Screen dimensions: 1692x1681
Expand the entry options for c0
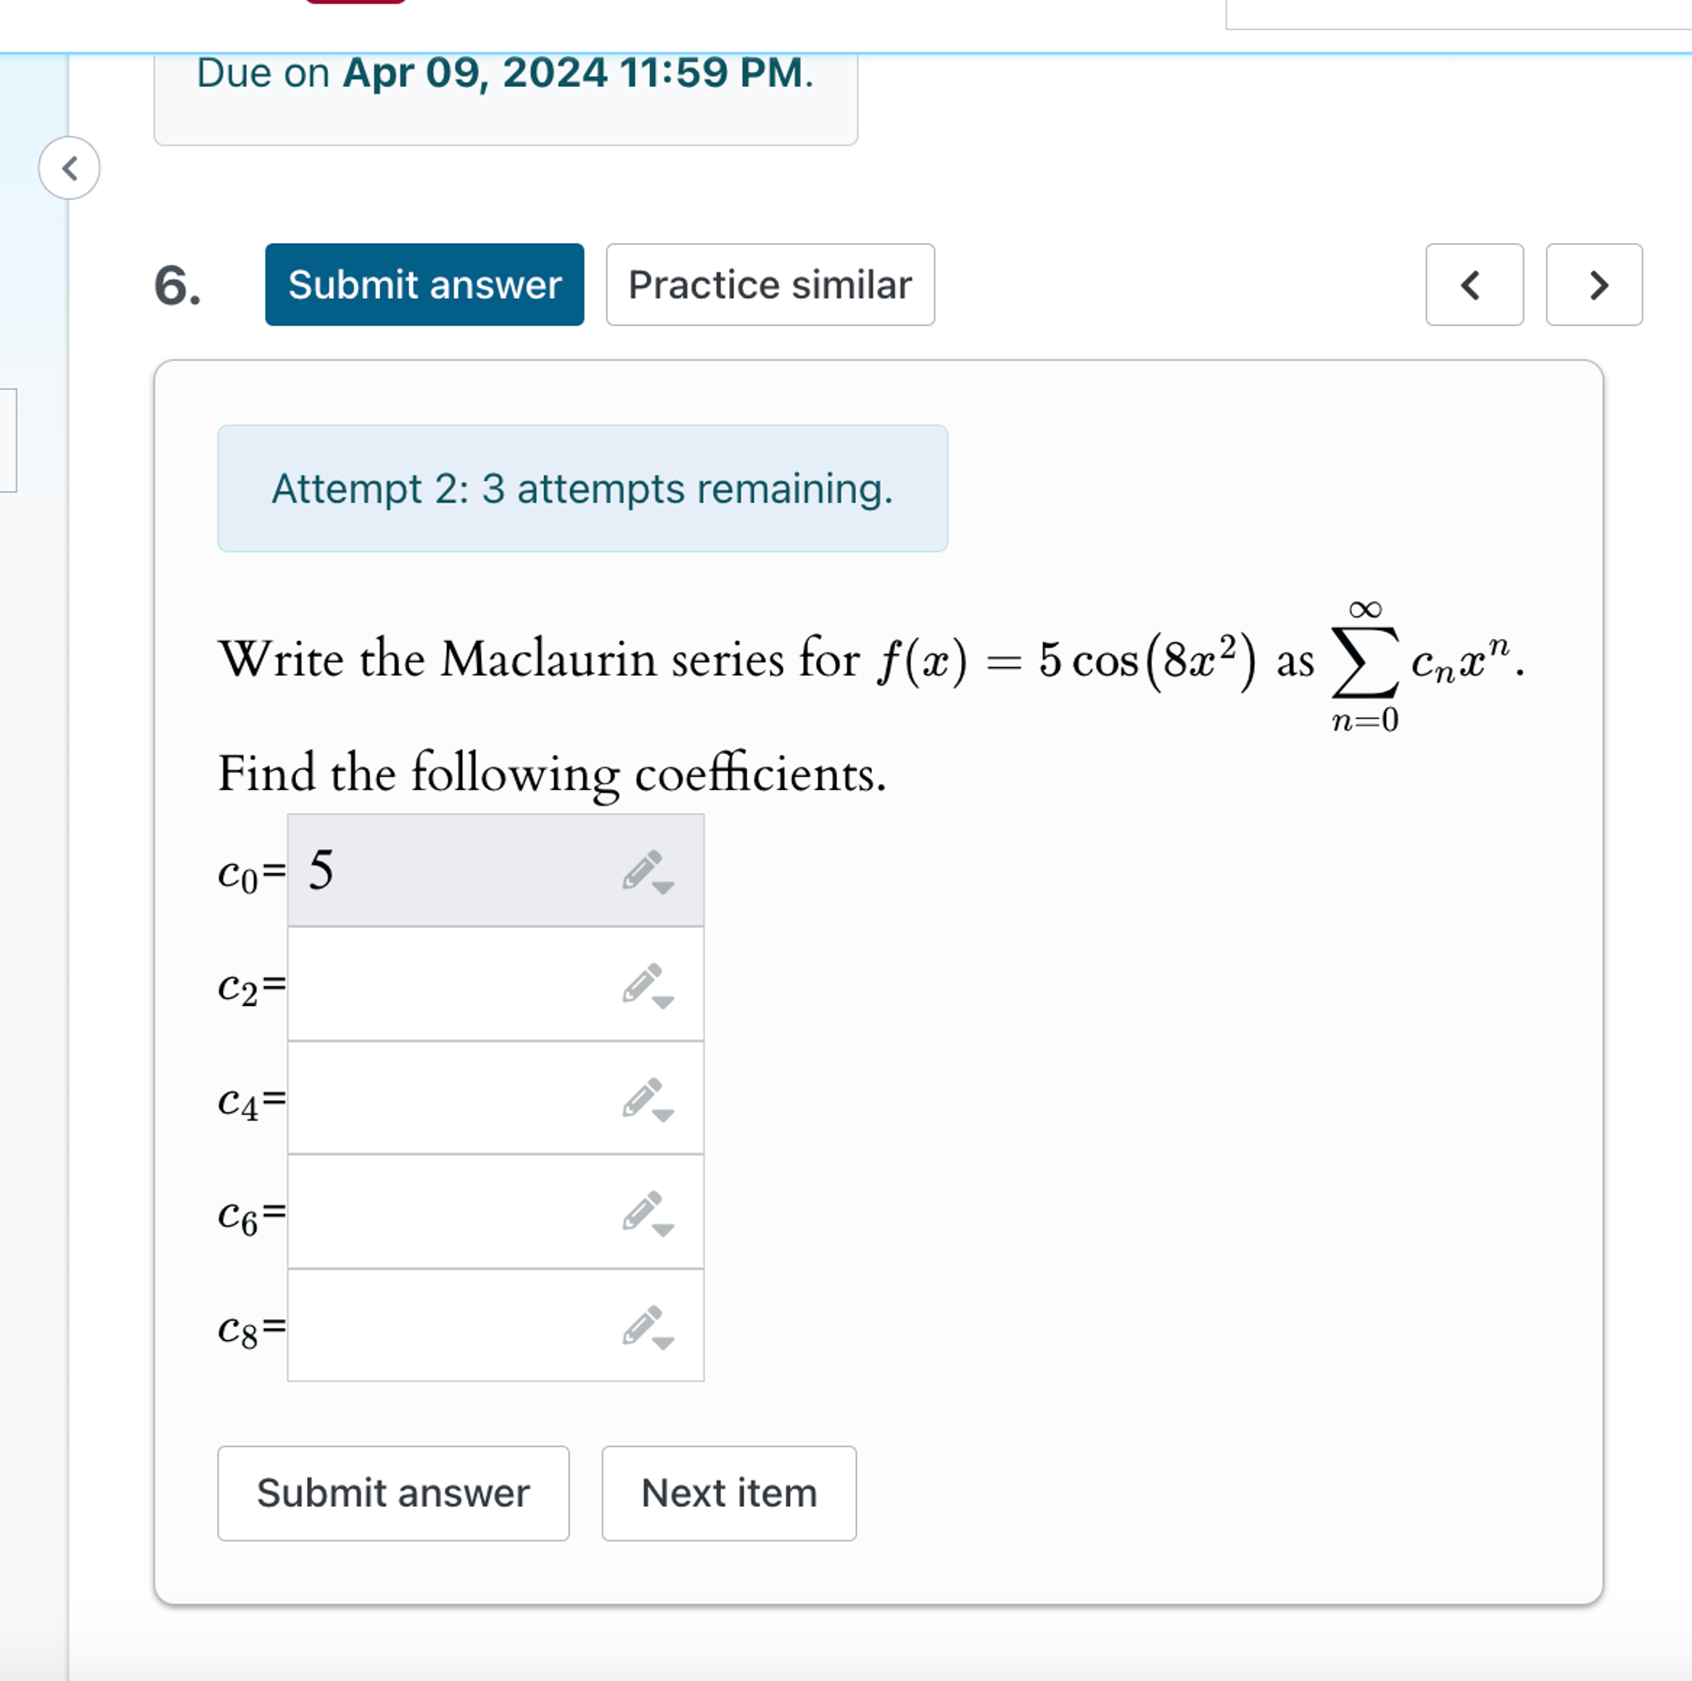coord(667,887)
